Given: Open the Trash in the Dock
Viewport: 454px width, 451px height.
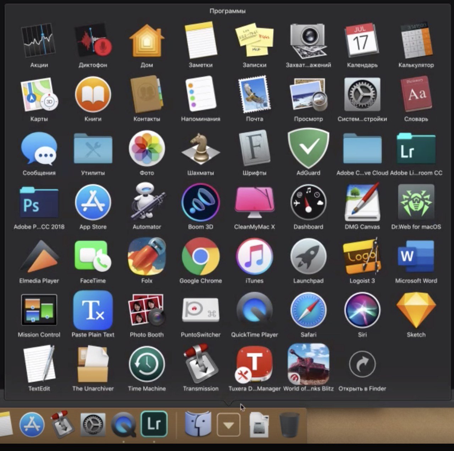Looking at the screenshot, I should [289, 425].
